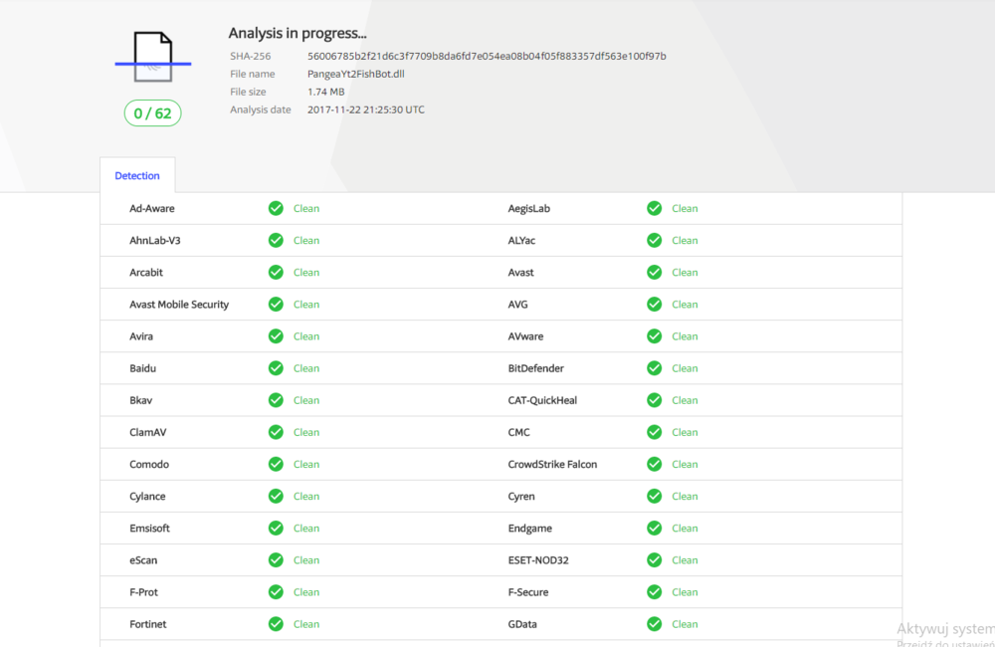Open the Detection tab
995x647 pixels.
click(137, 176)
